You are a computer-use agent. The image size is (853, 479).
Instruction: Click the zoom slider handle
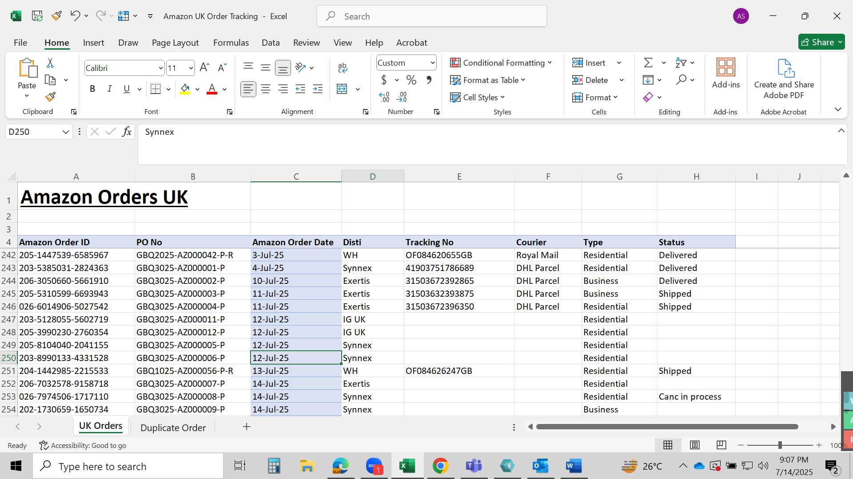780,445
